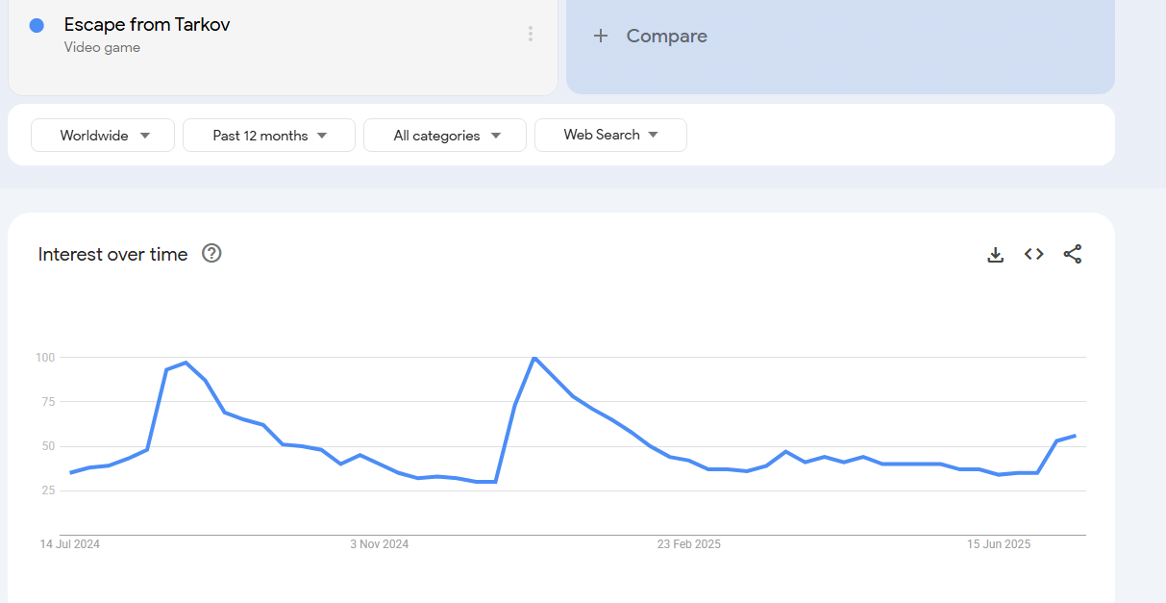1166x603 pixels.
Task: Download the Interest over time chart as CSV
Action: tap(996, 255)
